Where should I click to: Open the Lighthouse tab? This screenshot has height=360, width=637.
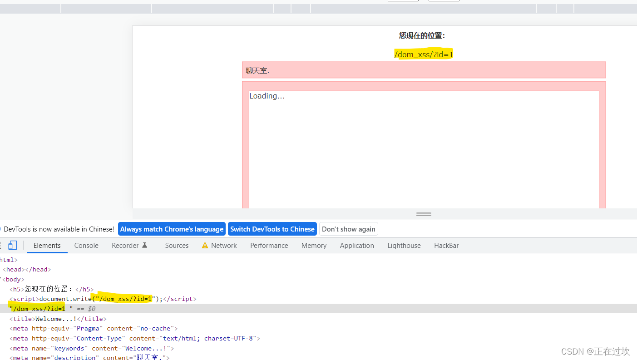[x=404, y=246]
